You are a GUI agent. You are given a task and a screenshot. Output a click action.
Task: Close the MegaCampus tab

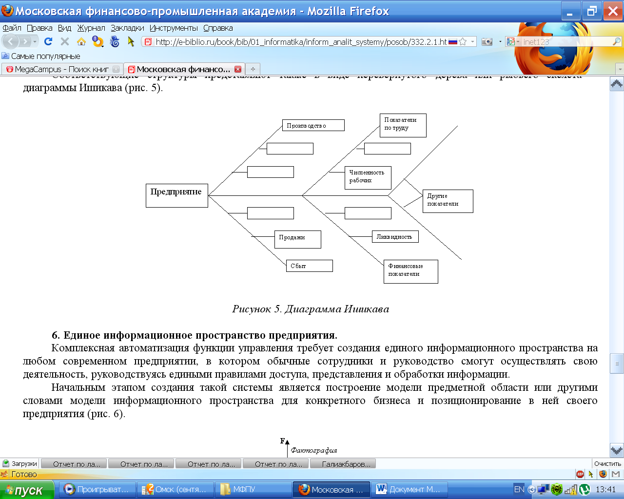tap(116, 69)
